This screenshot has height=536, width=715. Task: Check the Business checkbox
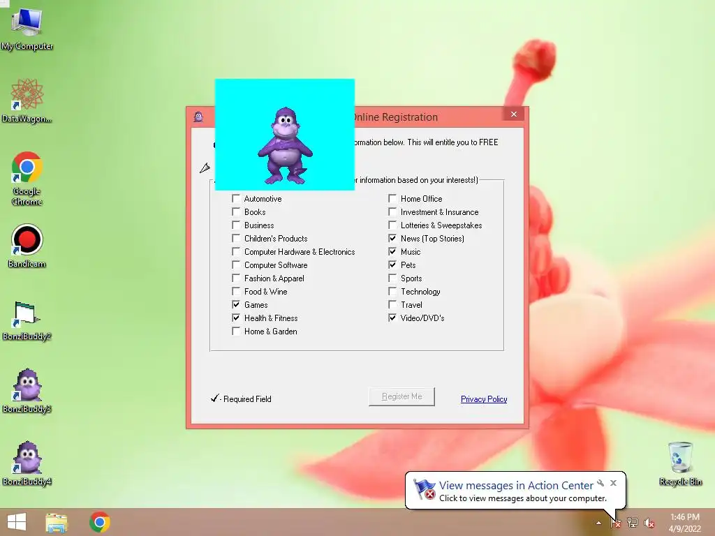coord(236,225)
